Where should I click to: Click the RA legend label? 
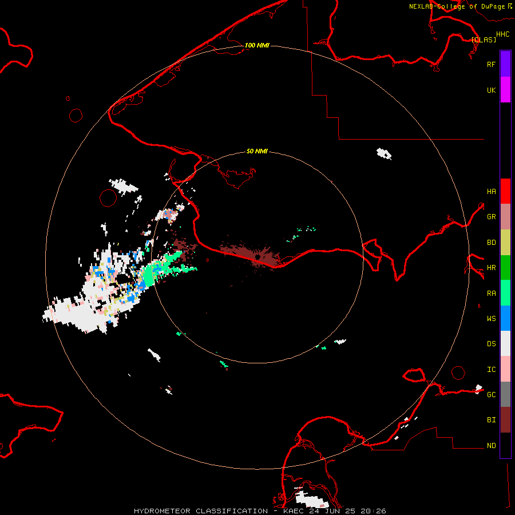491,294
